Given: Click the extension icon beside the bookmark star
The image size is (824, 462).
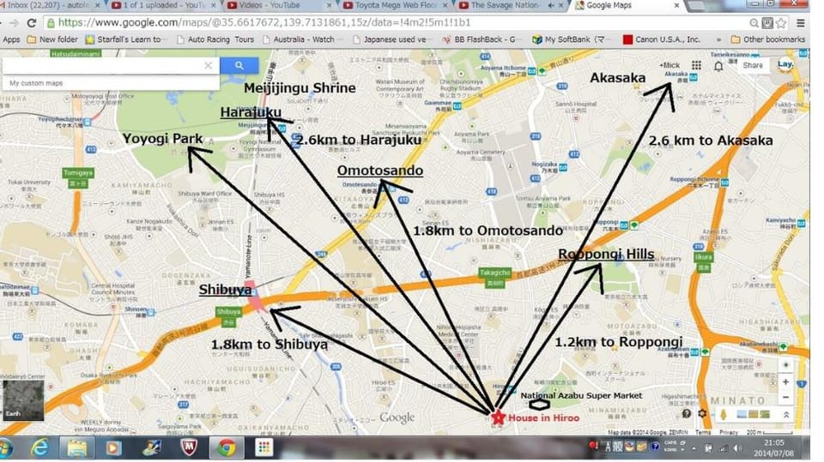Looking at the screenshot, I should [x=767, y=23].
